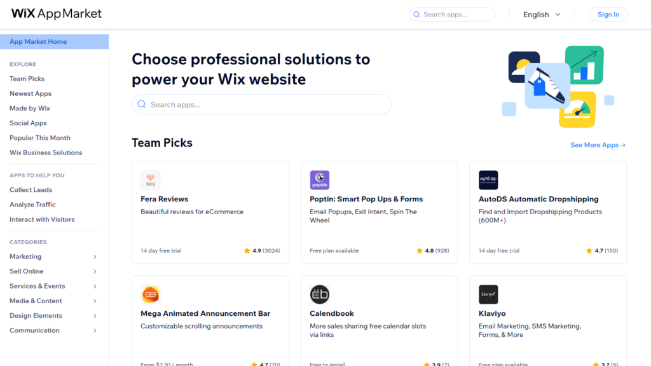
Task: Open Wix Business Solutions
Action: (x=46, y=152)
